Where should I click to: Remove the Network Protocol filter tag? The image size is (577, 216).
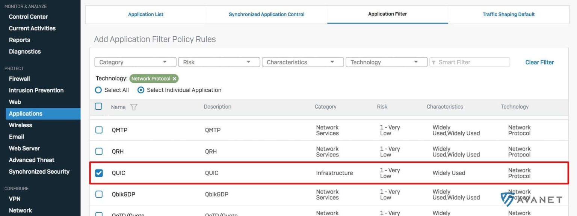click(x=174, y=79)
